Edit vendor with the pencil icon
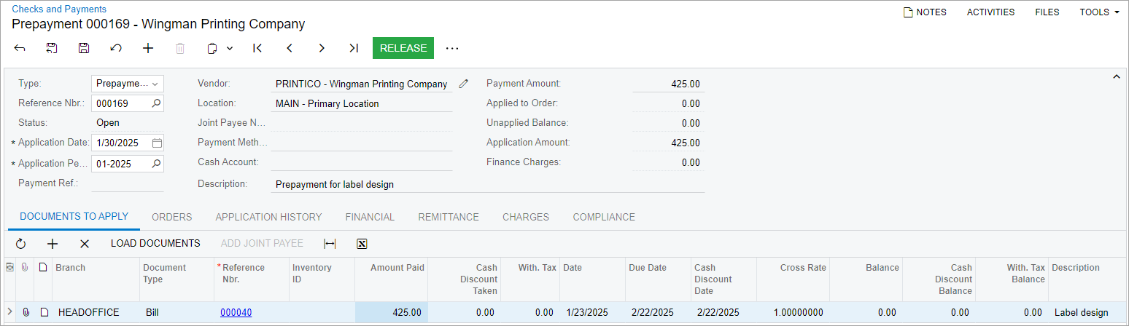This screenshot has height=326, width=1129. click(x=463, y=84)
